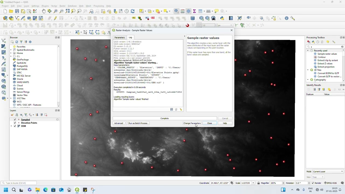Viewport: 345px width, 194px height.
Task: Save the project using the floppy disk icon
Action: point(17,11)
